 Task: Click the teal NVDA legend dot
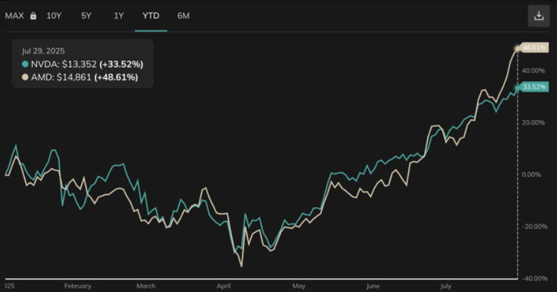(x=26, y=64)
